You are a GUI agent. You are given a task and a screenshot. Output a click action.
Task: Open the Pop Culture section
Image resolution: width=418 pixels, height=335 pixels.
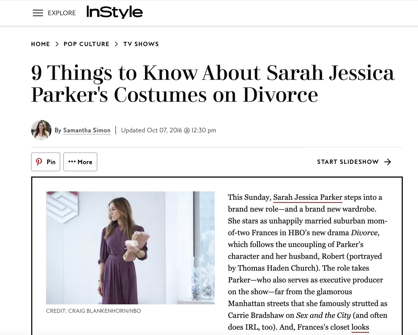point(86,44)
